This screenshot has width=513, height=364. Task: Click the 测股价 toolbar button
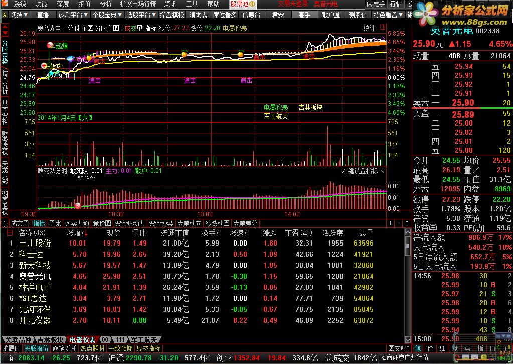pyautogui.click(x=358, y=15)
